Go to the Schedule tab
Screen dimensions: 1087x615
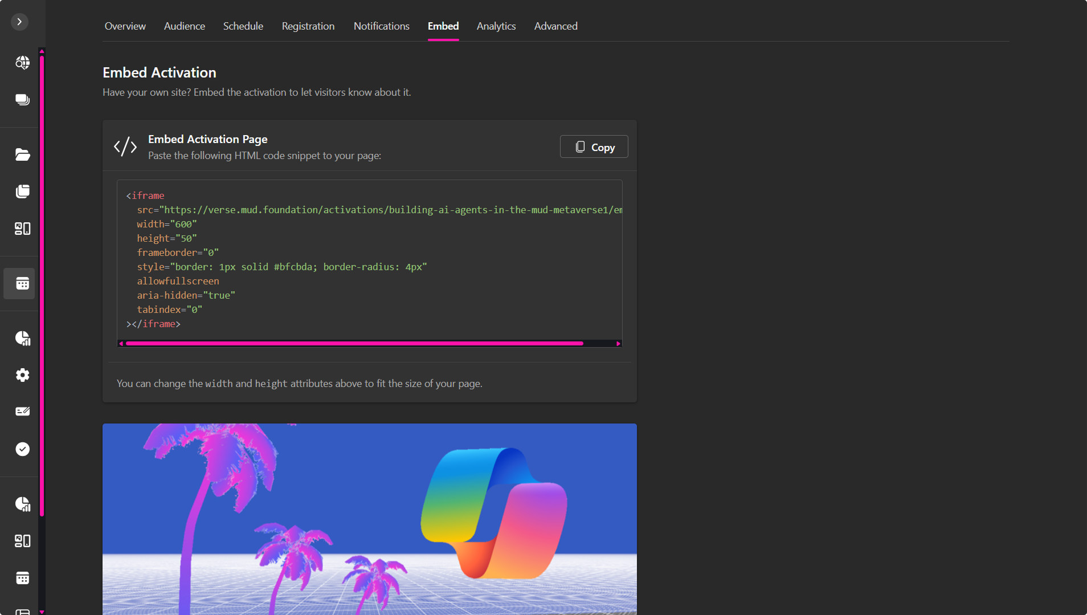click(x=243, y=26)
